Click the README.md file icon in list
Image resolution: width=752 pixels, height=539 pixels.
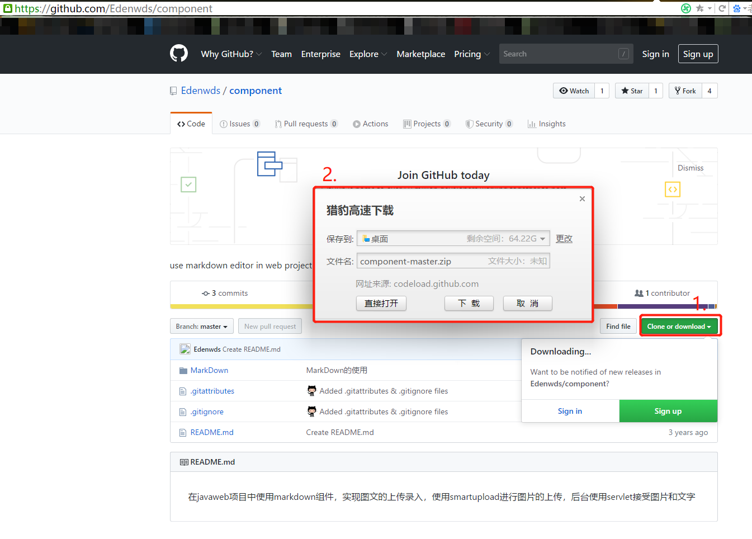coord(183,433)
